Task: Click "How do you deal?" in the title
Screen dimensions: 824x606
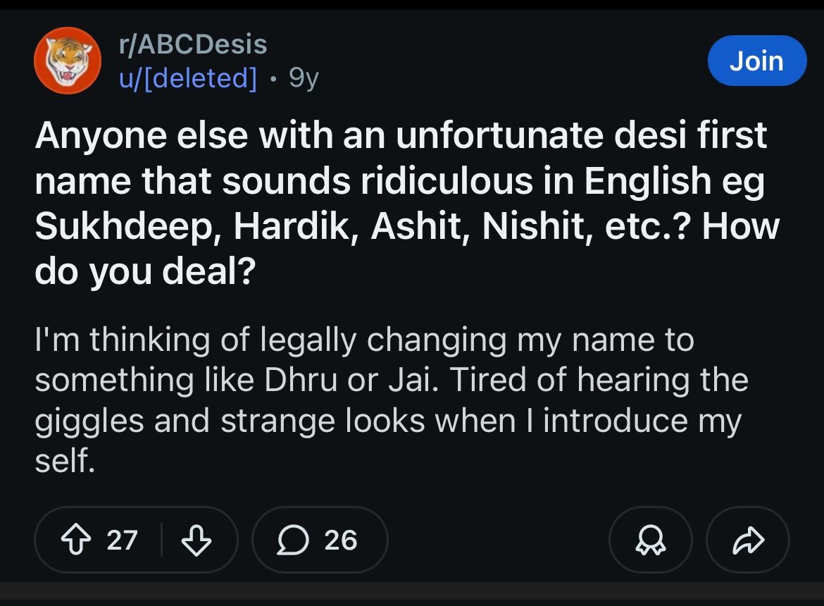Action: (x=407, y=249)
